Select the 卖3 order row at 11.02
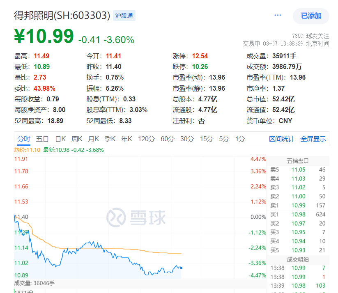The height and width of the screenshot is (293, 338). [298, 188]
